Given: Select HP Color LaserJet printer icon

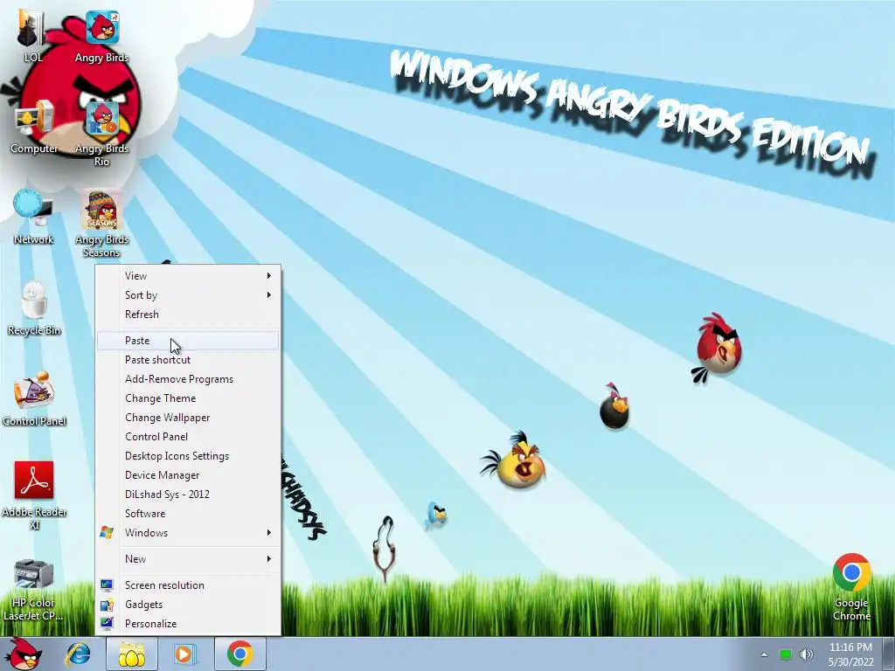Looking at the screenshot, I should coord(33,590).
